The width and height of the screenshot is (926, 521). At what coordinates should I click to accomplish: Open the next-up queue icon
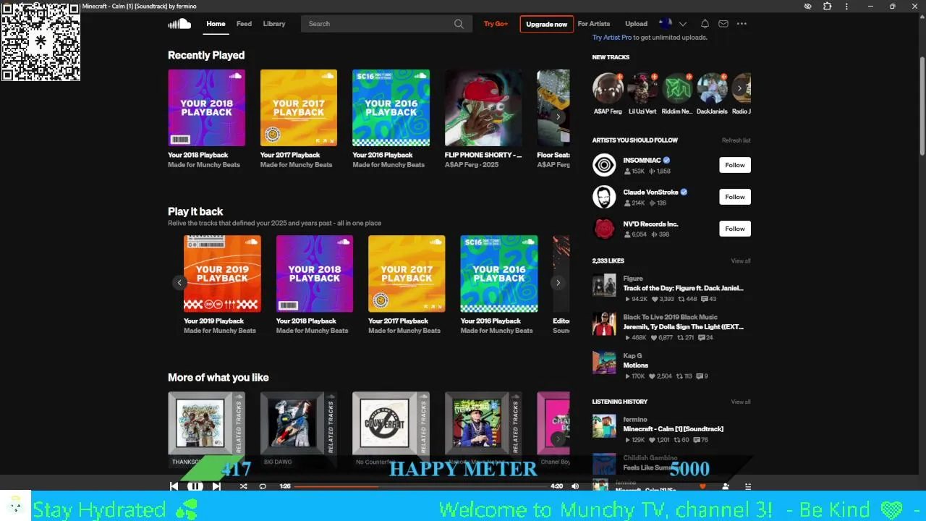(x=748, y=486)
